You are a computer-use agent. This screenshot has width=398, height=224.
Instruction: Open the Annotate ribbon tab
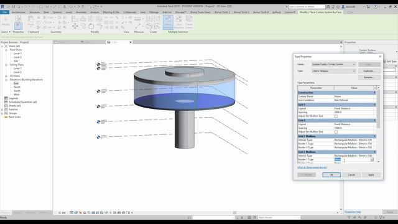tap(81, 12)
